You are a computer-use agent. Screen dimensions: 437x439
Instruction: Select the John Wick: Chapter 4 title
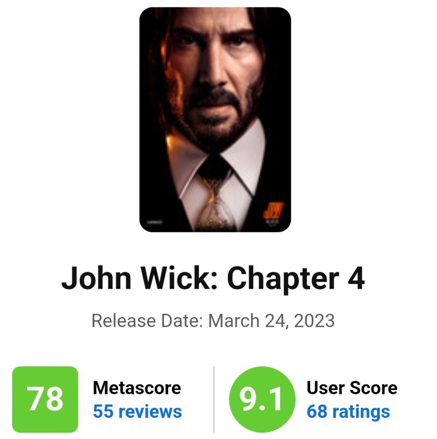tap(213, 278)
